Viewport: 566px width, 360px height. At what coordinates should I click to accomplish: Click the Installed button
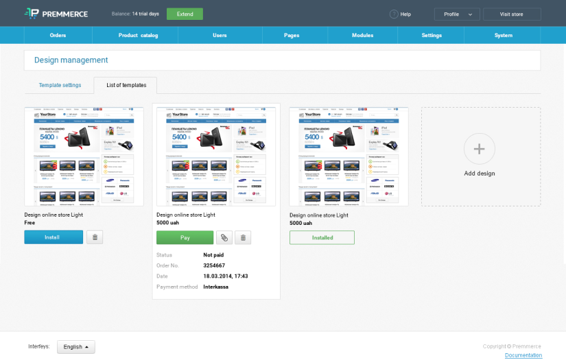pyautogui.click(x=322, y=238)
